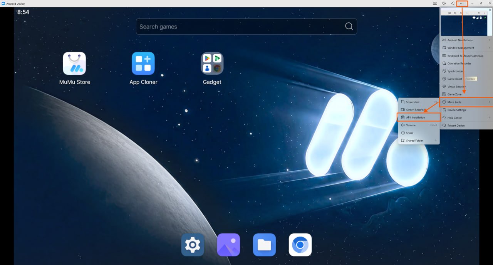Choose Restart Device

[466, 126]
